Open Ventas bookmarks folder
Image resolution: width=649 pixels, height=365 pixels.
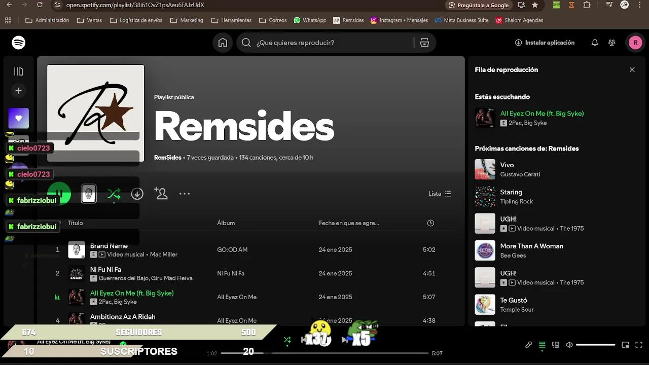(89, 20)
